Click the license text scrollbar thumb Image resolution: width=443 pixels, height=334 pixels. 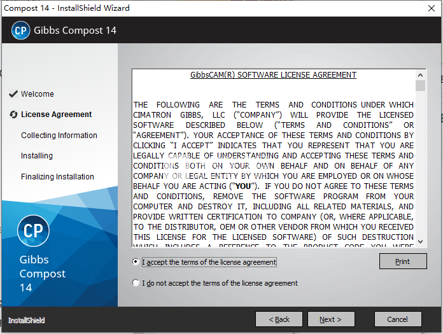coord(420,86)
